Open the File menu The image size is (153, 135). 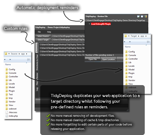39,32
